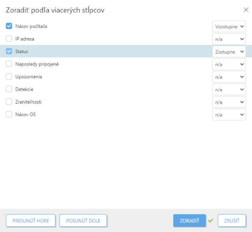Cancel with the ZRUŠIŤ button
Viewport: 252px width, 232px height.
pyautogui.click(x=232, y=220)
